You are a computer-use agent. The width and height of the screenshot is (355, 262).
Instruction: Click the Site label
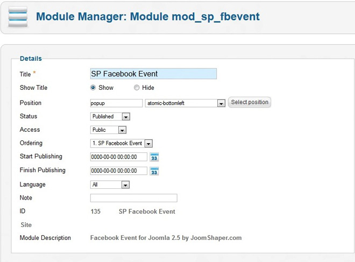point(26,225)
